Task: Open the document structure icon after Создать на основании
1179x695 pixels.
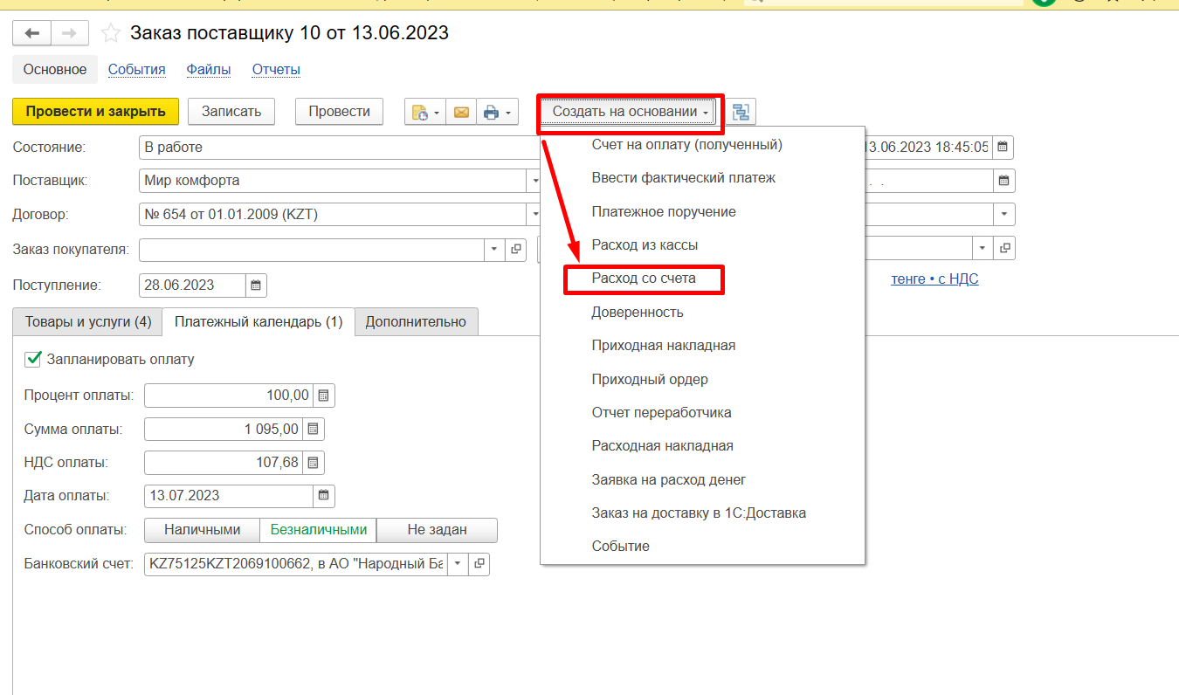Action: point(741,112)
